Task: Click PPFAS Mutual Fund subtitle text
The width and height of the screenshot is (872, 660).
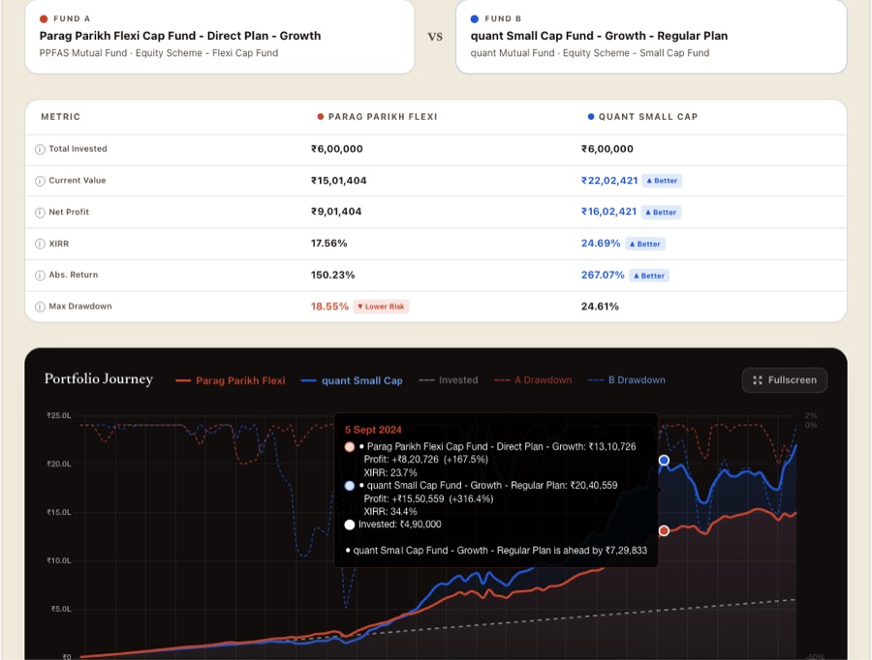Action: tap(159, 53)
